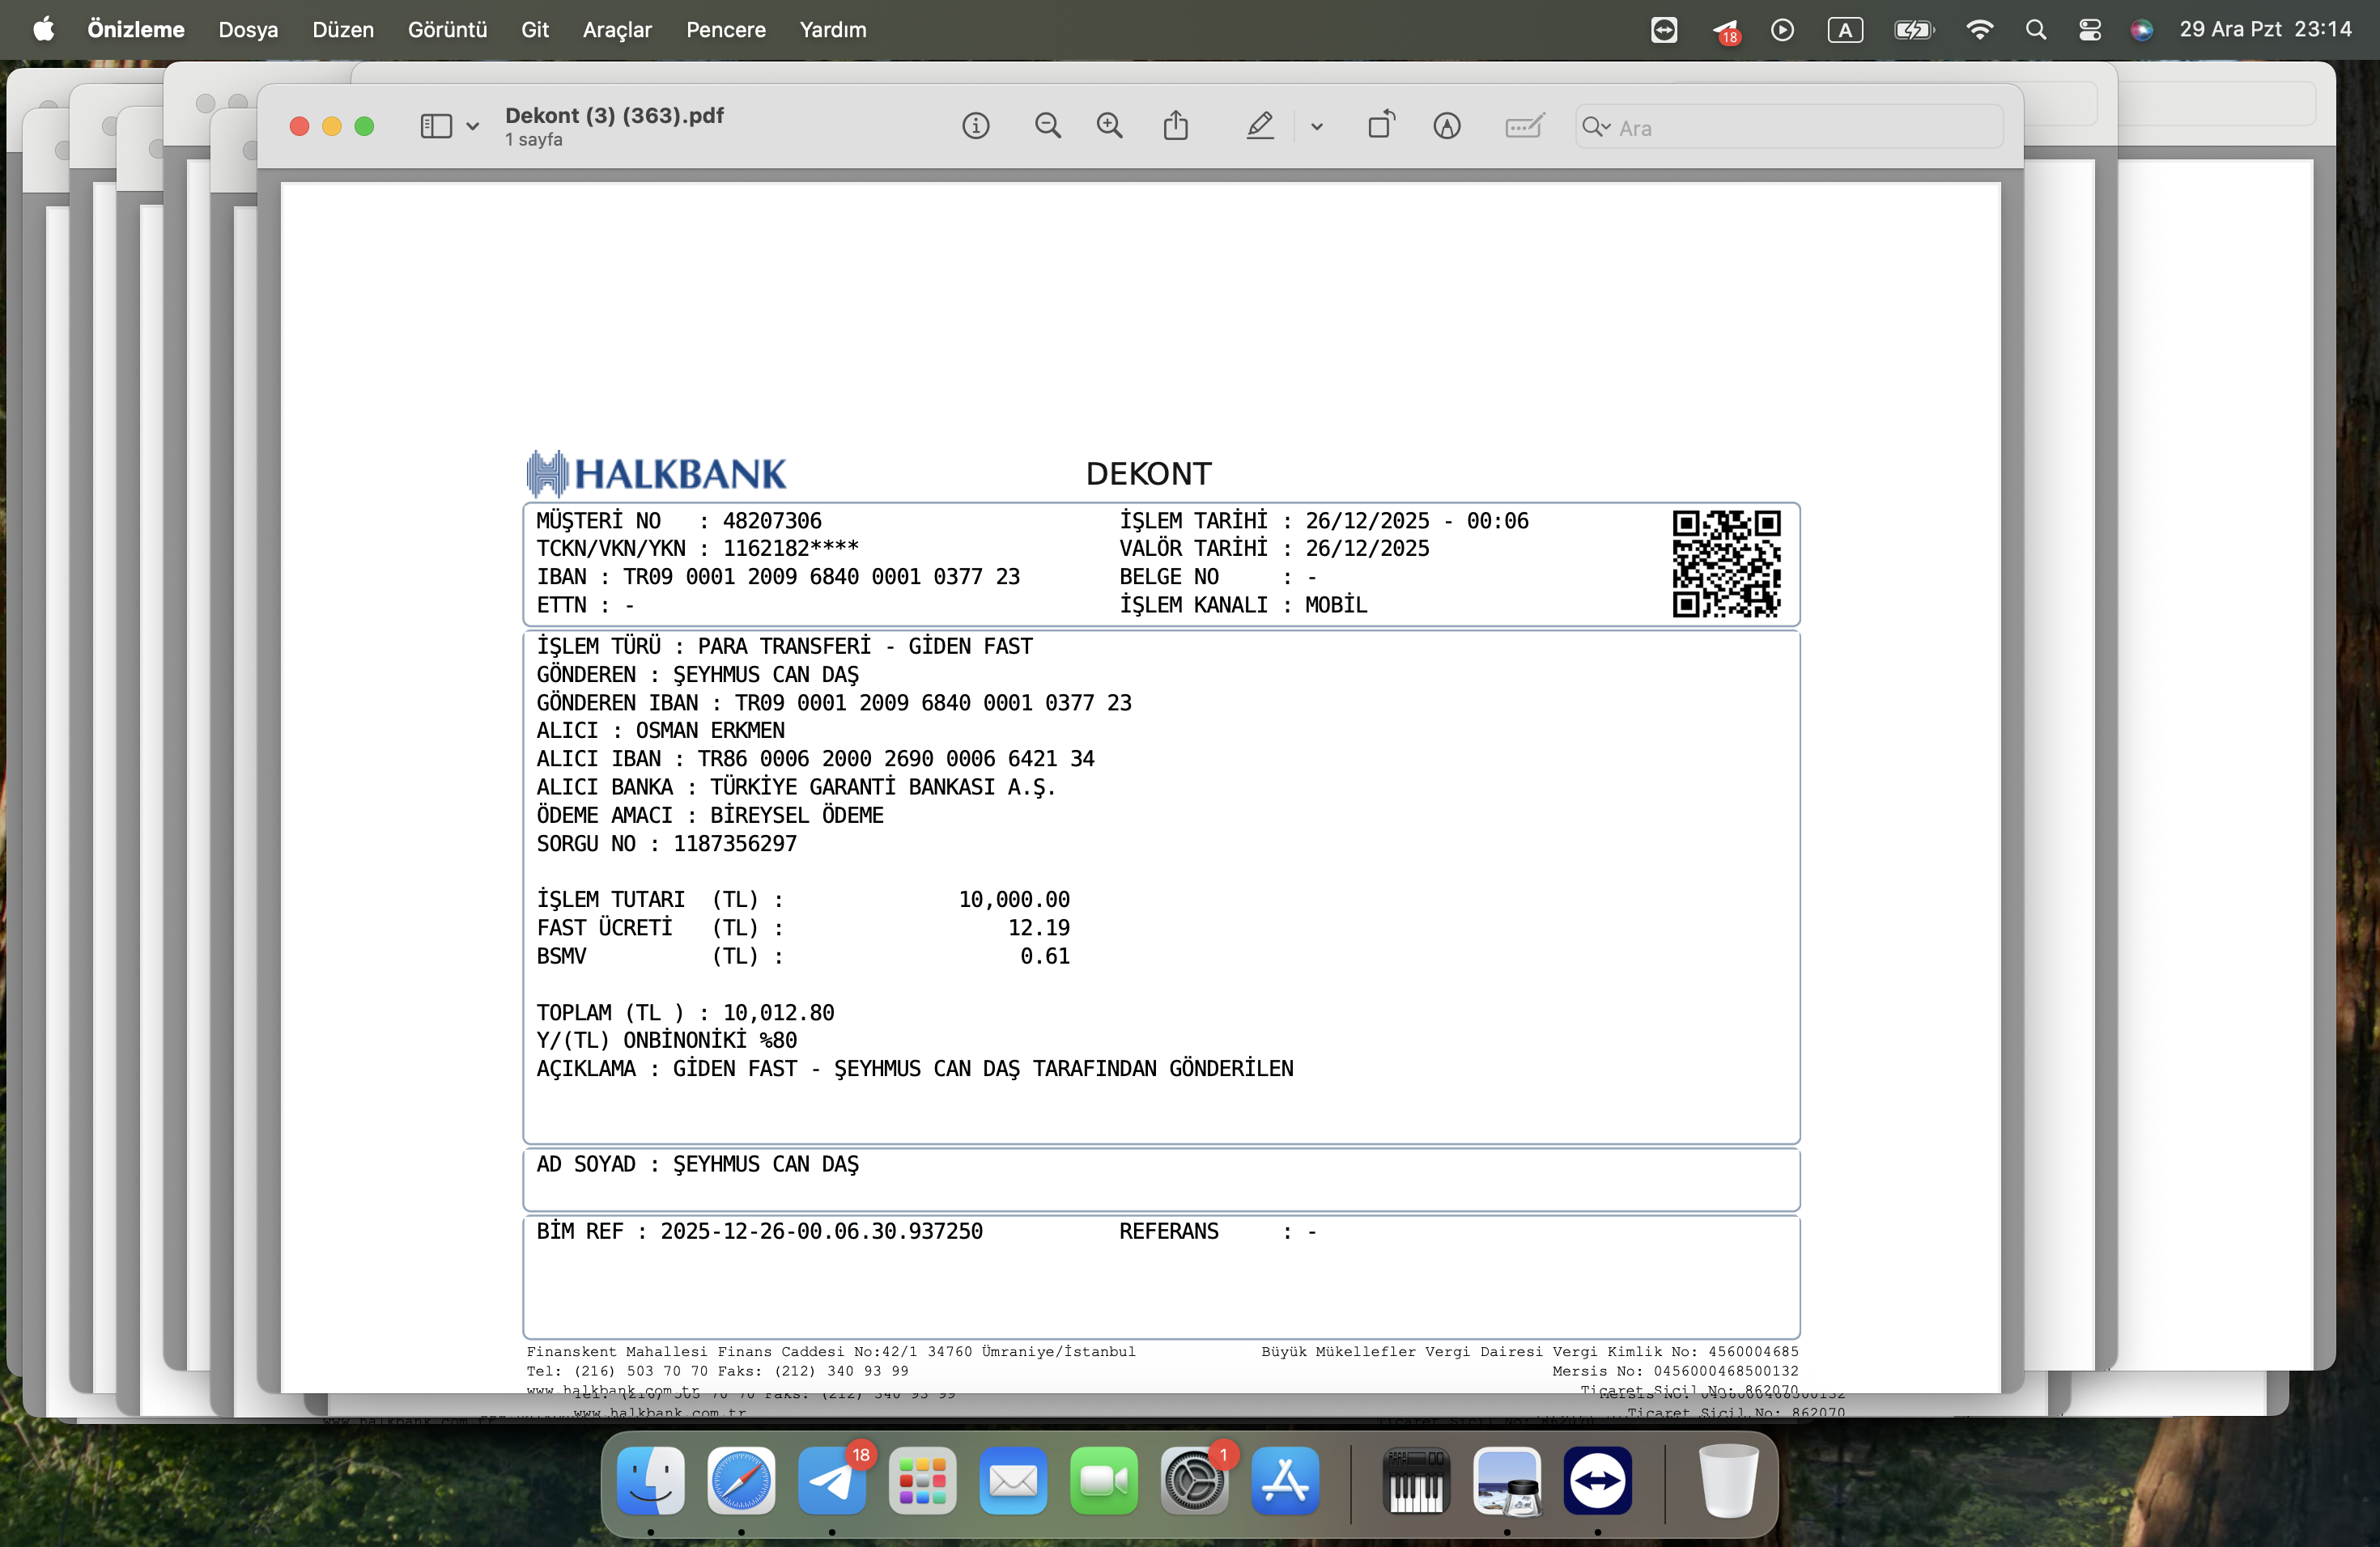
Task: Open the form filling tool
Action: click(x=1524, y=126)
